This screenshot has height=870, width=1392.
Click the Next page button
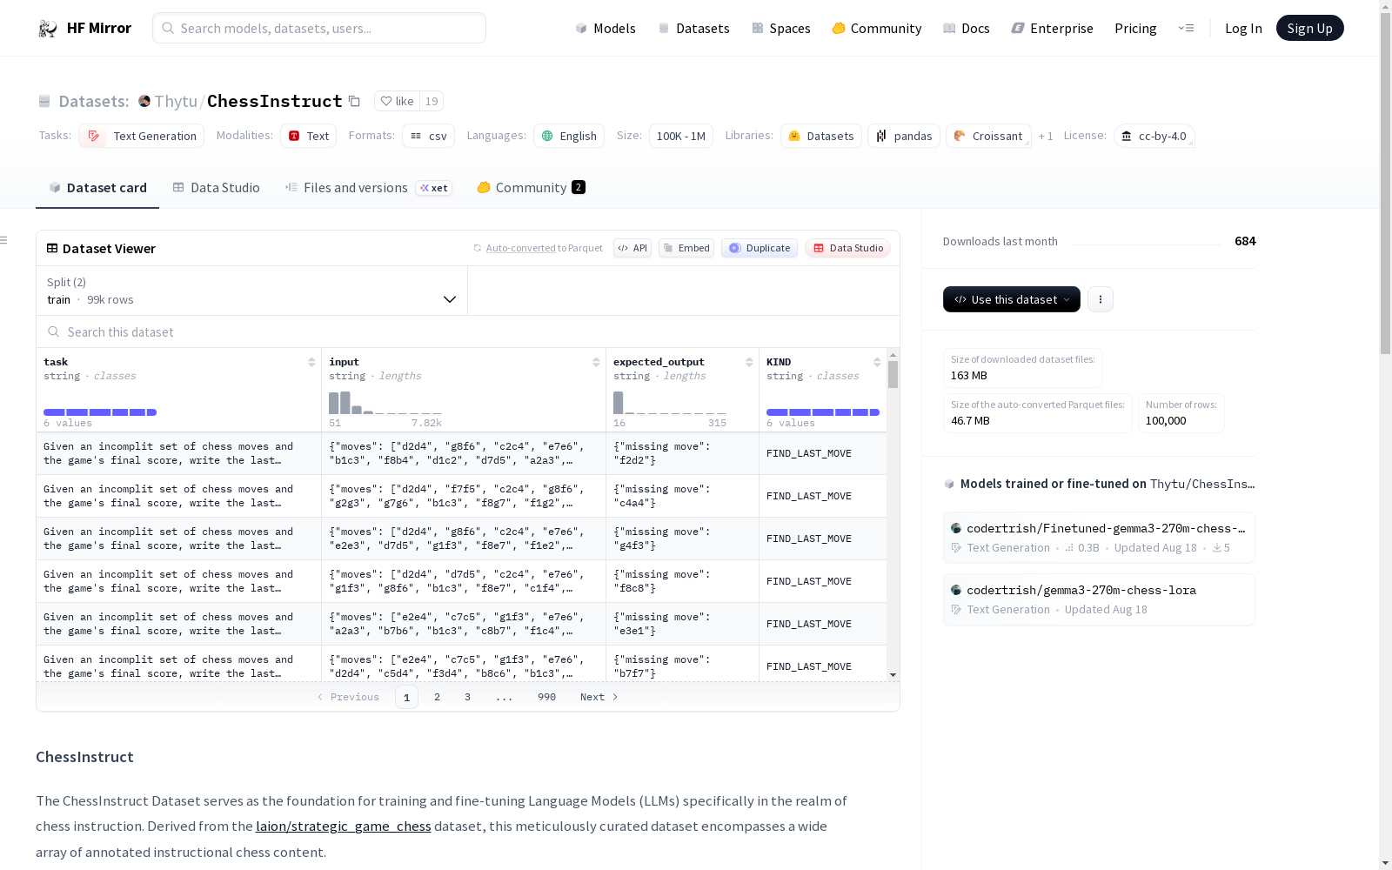(x=599, y=697)
